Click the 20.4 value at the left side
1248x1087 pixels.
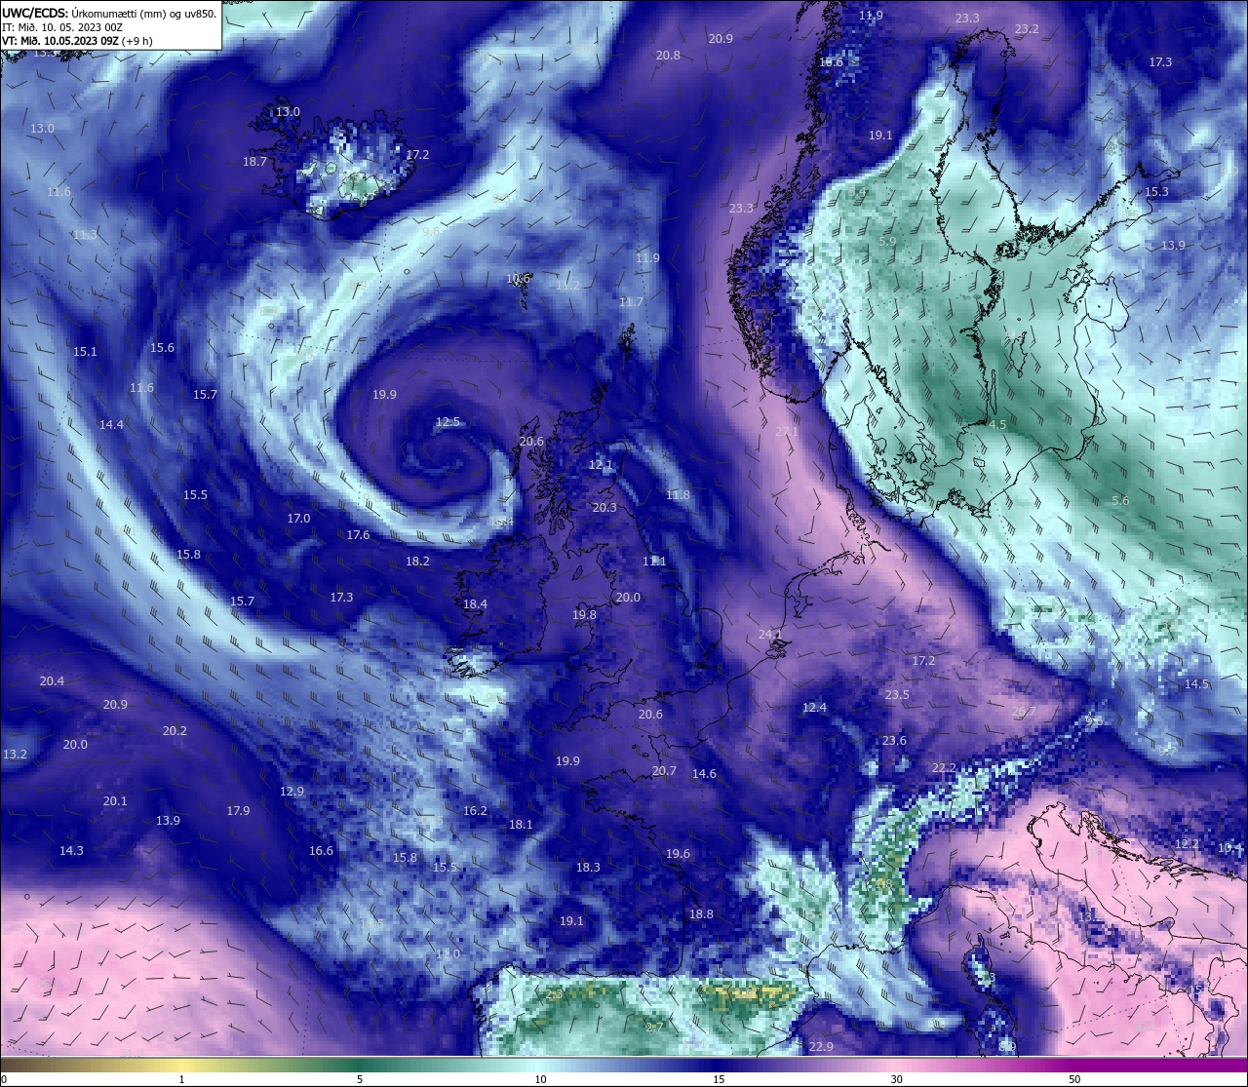[x=52, y=681]
